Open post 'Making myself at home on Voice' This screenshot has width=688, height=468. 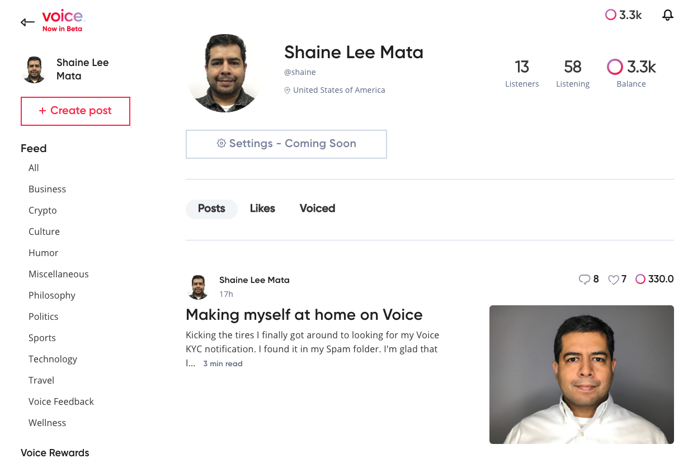(304, 315)
